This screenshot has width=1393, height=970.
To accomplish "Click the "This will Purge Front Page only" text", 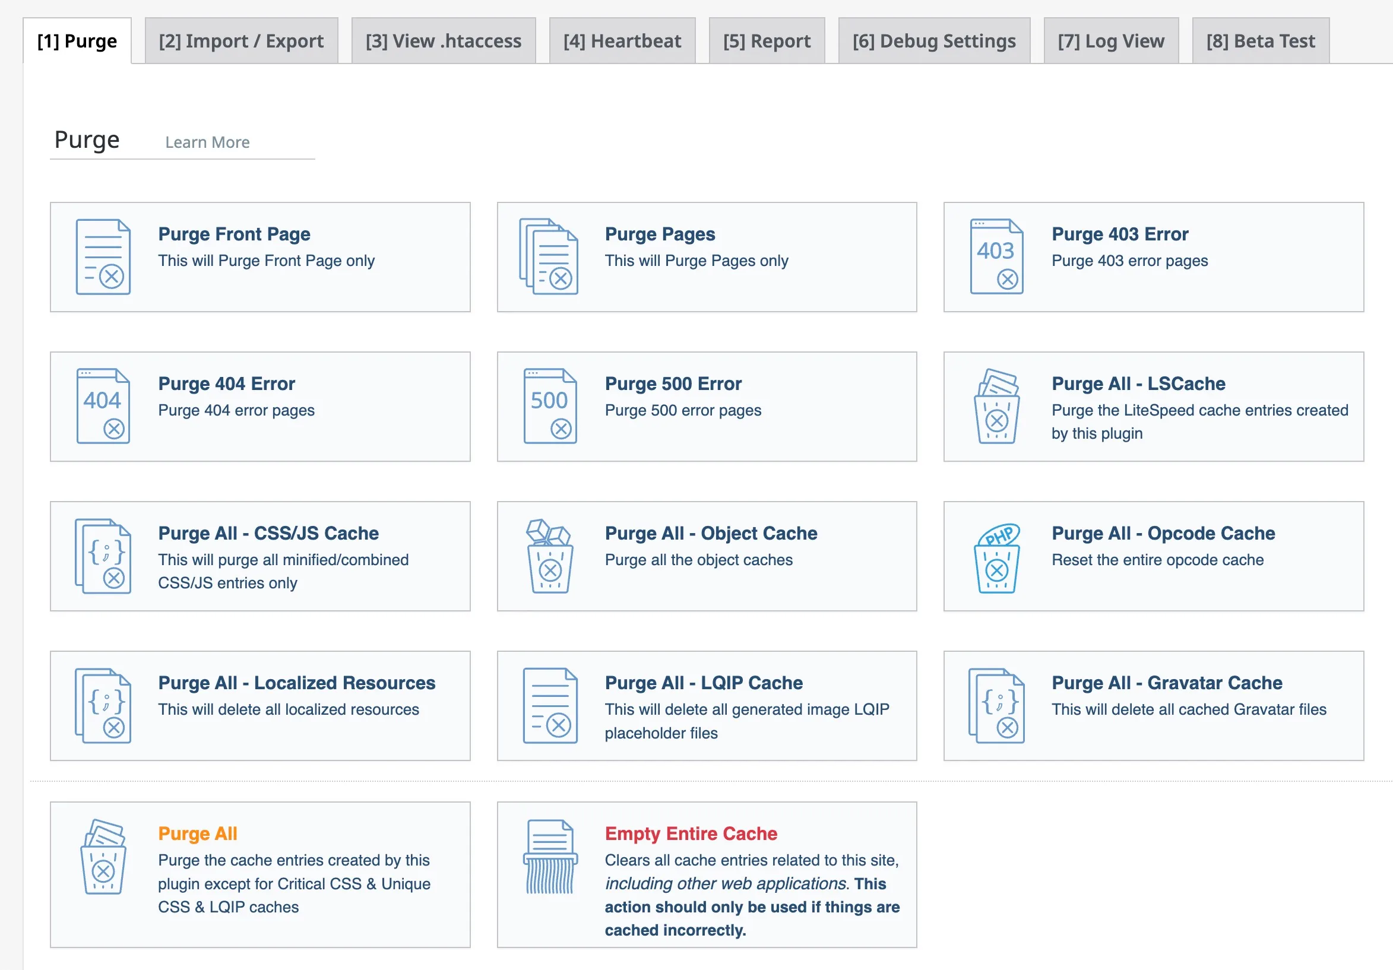I will coord(267,260).
